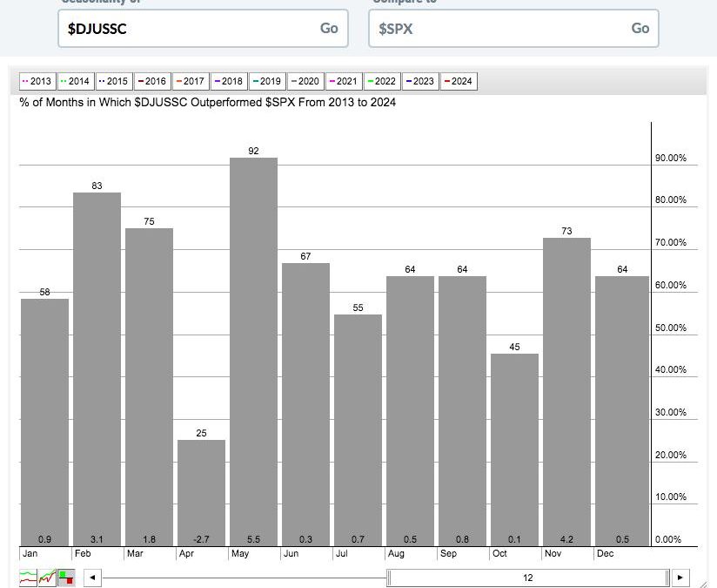Image resolution: width=717 pixels, height=588 pixels.
Task: Click the May bar in the chart
Action: (253, 352)
